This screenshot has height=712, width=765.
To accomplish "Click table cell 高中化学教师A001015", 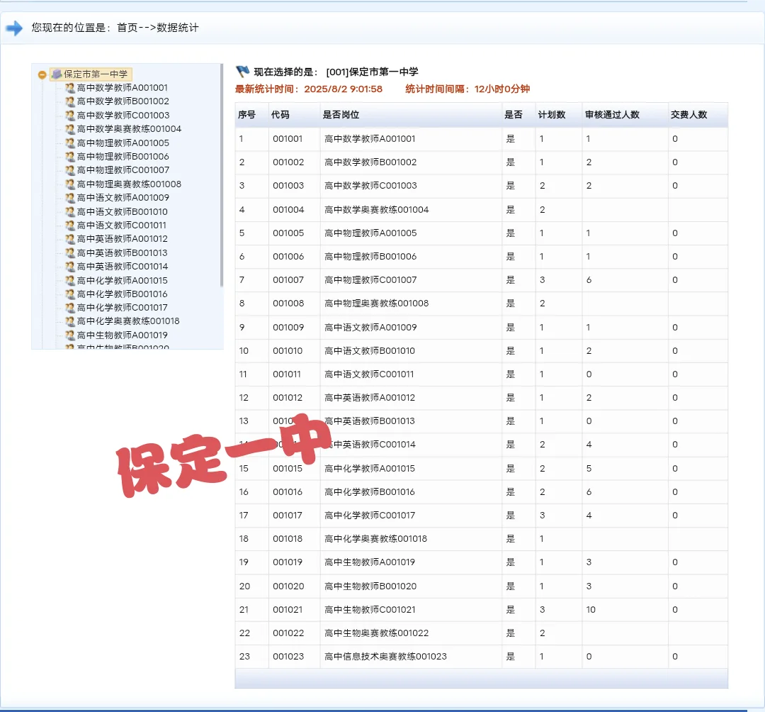I will click(370, 469).
